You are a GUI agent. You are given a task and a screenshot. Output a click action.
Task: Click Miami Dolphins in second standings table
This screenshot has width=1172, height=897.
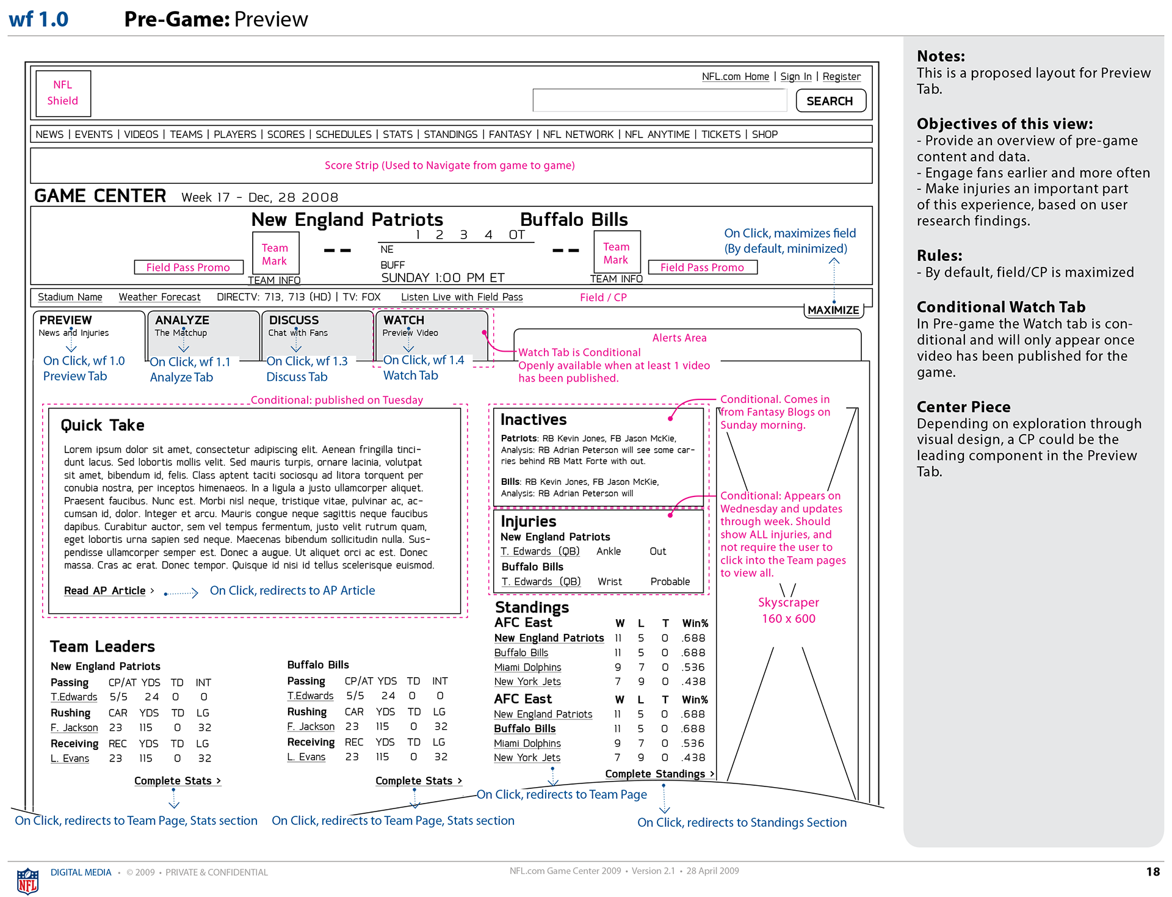[527, 744]
